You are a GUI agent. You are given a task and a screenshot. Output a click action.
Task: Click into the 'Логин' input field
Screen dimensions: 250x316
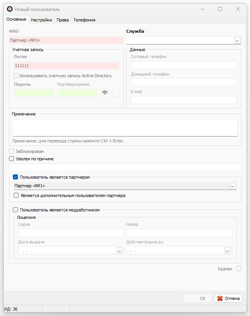coord(66,66)
